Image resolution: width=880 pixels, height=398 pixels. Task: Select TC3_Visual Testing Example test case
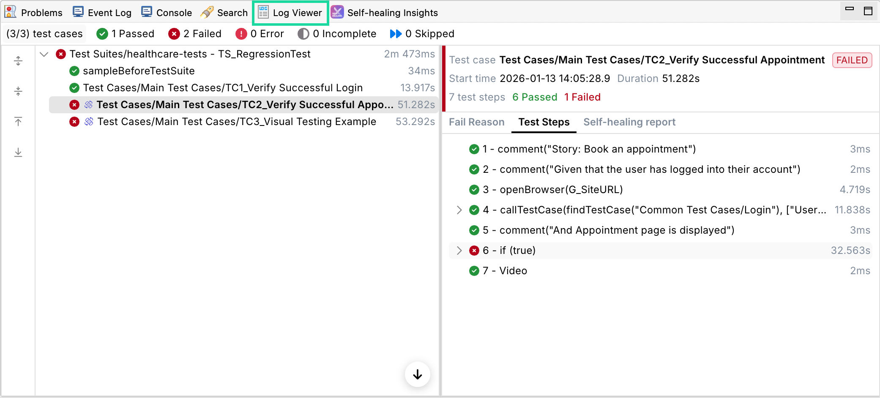pyautogui.click(x=236, y=121)
